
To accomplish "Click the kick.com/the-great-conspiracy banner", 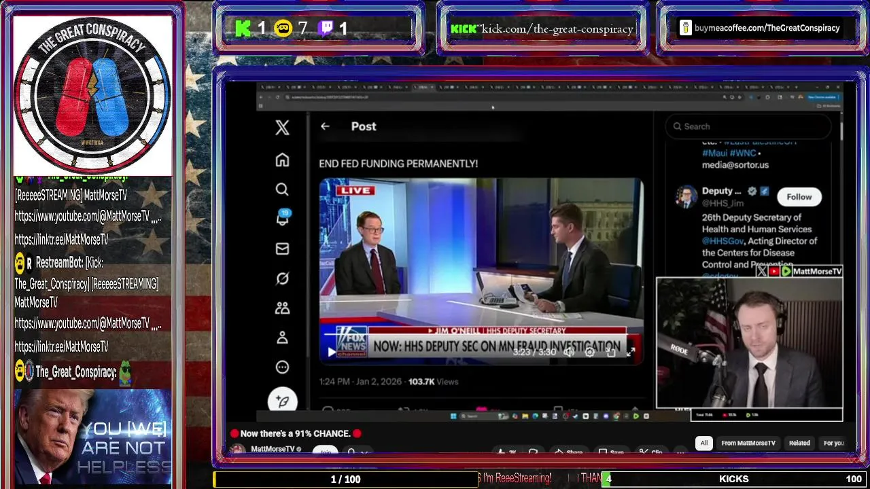I will tap(542, 29).
